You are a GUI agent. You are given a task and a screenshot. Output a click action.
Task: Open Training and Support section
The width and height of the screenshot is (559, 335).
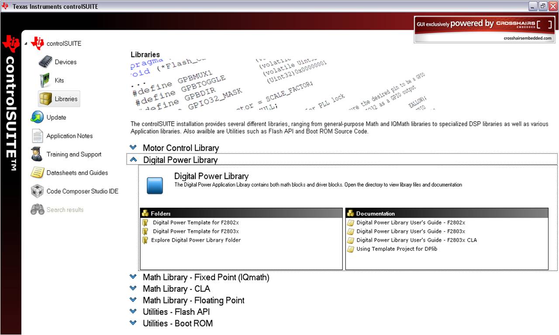(74, 154)
